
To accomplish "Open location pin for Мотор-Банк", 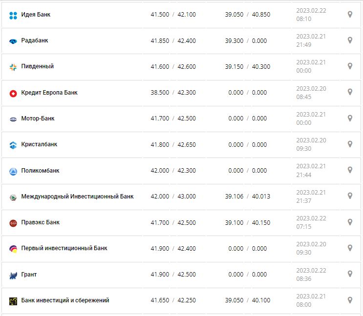I will coord(350,118).
